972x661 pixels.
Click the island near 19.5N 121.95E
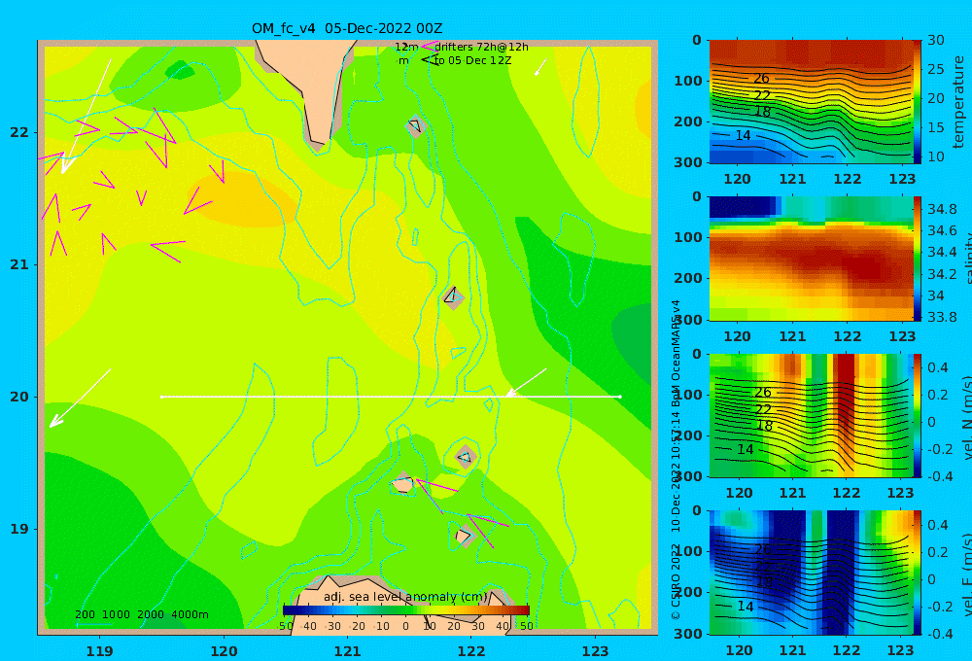pos(466,458)
